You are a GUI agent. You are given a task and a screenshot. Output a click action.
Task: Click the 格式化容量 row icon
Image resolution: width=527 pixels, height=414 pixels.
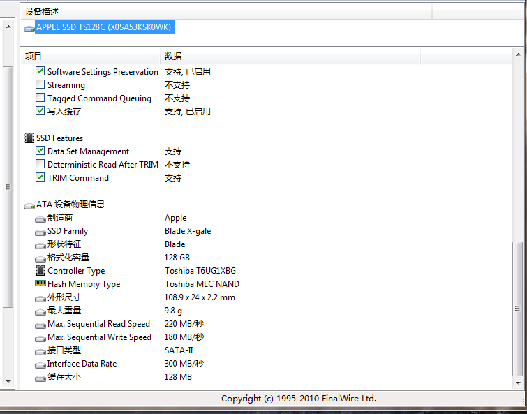point(40,259)
